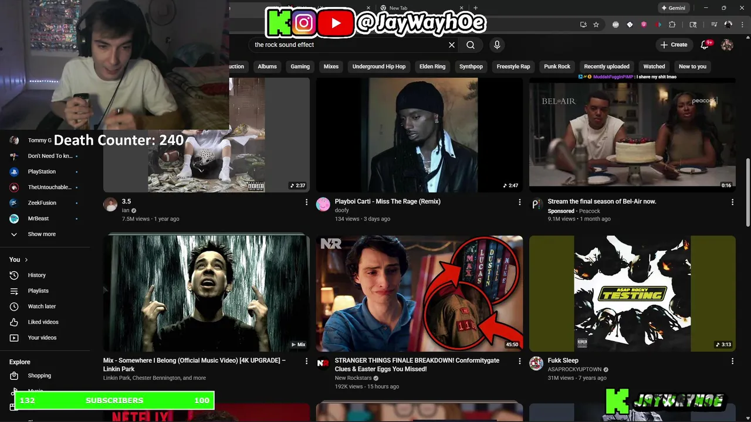This screenshot has width=751, height=422.
Task: Select the Underground Hip Hop chip
Action: pyautogui.click(x=379, y=66)
